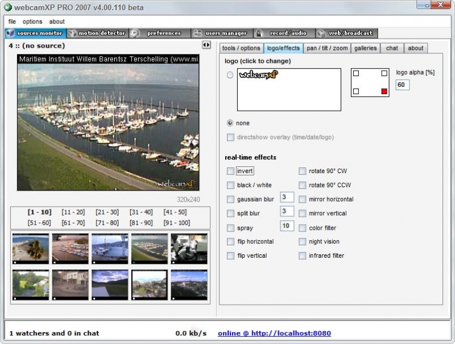Open the about tab in right panel
The height and width of the screenshot is (344, 455).
tap(416, 48)
